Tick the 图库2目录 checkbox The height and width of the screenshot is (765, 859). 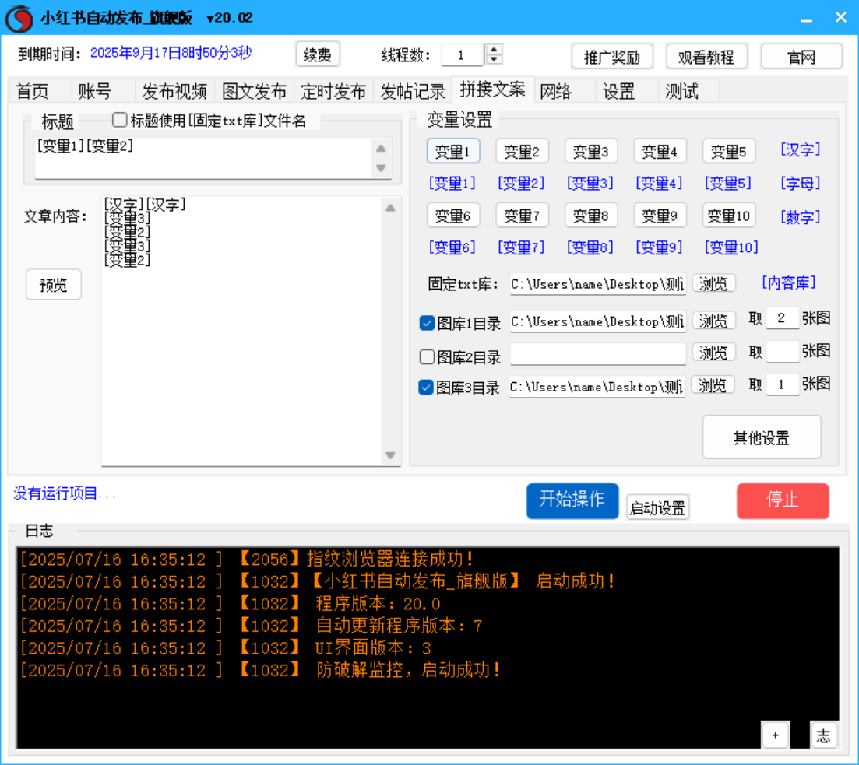coord(427,357)
